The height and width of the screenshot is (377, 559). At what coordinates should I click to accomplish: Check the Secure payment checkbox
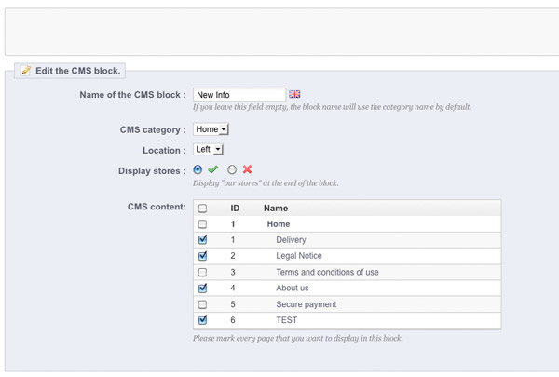click(x=202, y=304)
